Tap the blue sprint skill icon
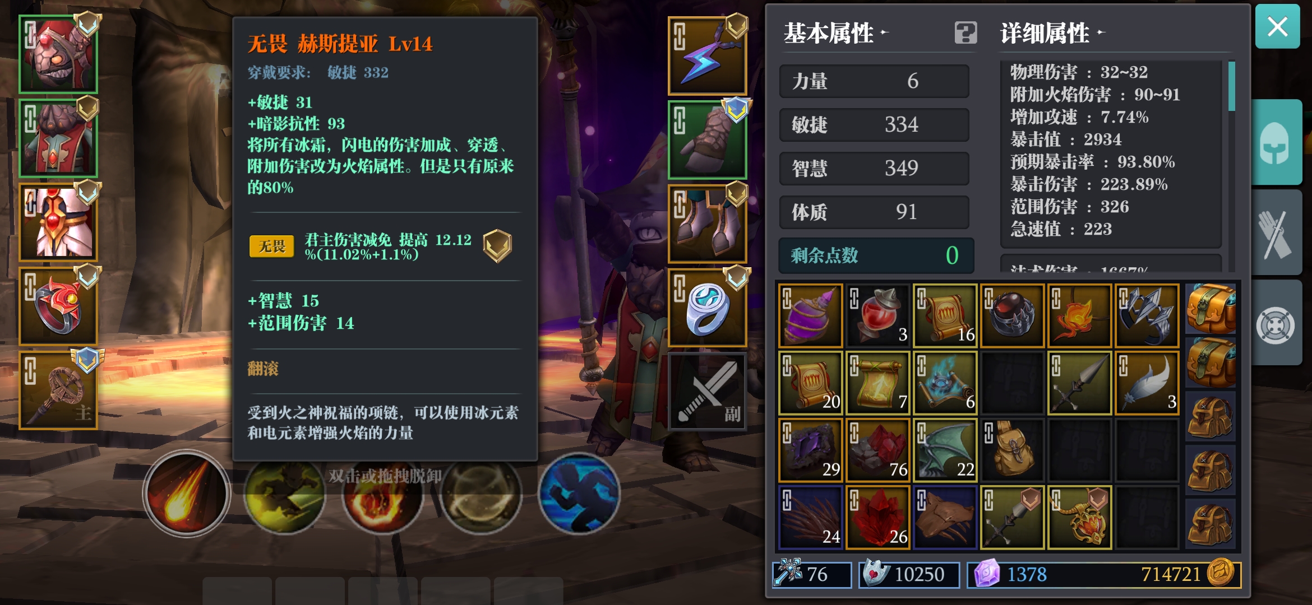The width and height of the screenshot is (1312, 605). 579,493
